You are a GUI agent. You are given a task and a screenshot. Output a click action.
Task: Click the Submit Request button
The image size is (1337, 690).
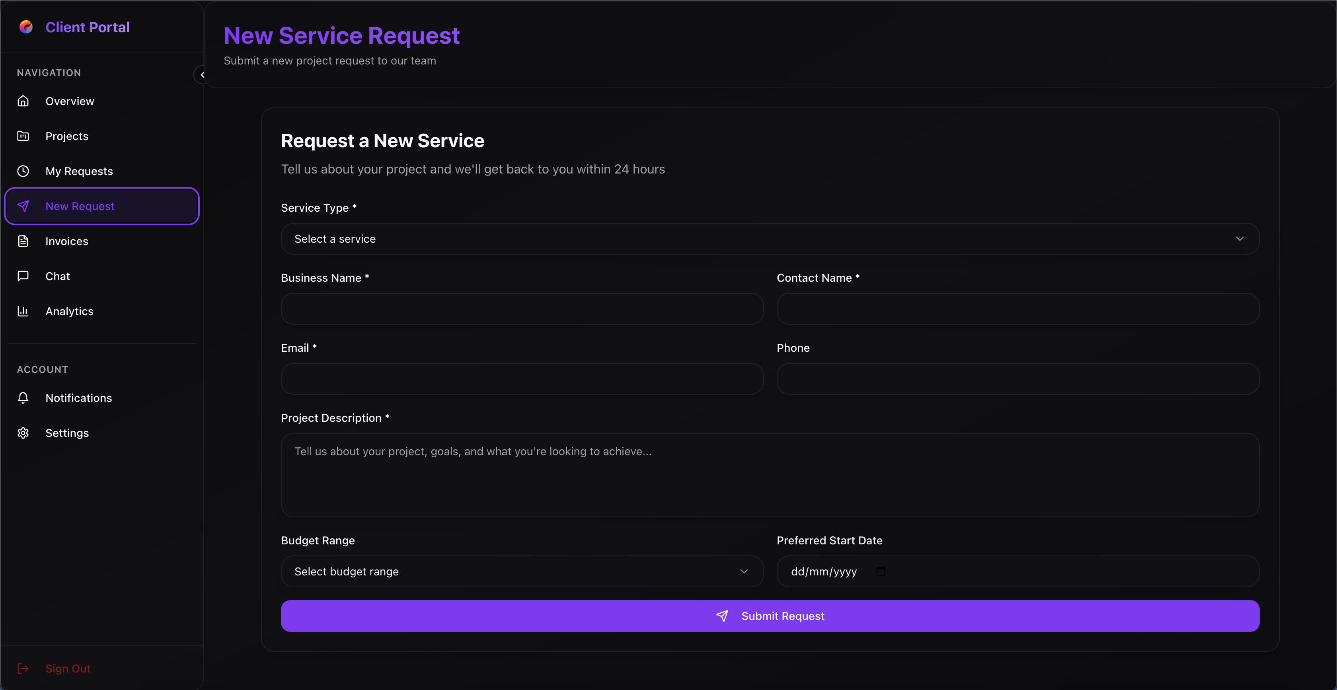pos(769,616)
